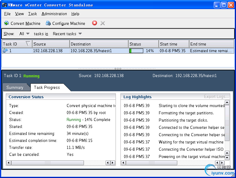Open the Administration menu
Viewport: 236px width, 178px height.
[x=54, y=14]
